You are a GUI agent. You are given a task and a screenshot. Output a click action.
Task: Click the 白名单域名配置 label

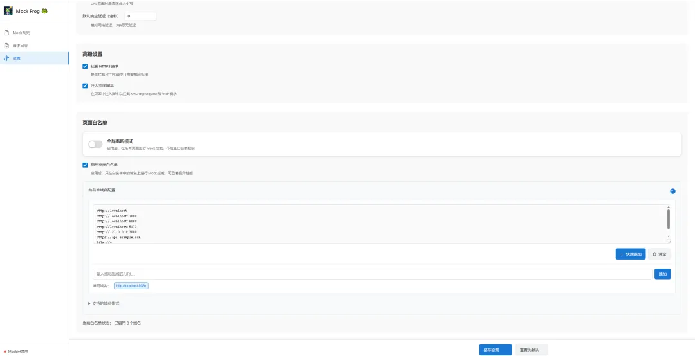point(102,190)
